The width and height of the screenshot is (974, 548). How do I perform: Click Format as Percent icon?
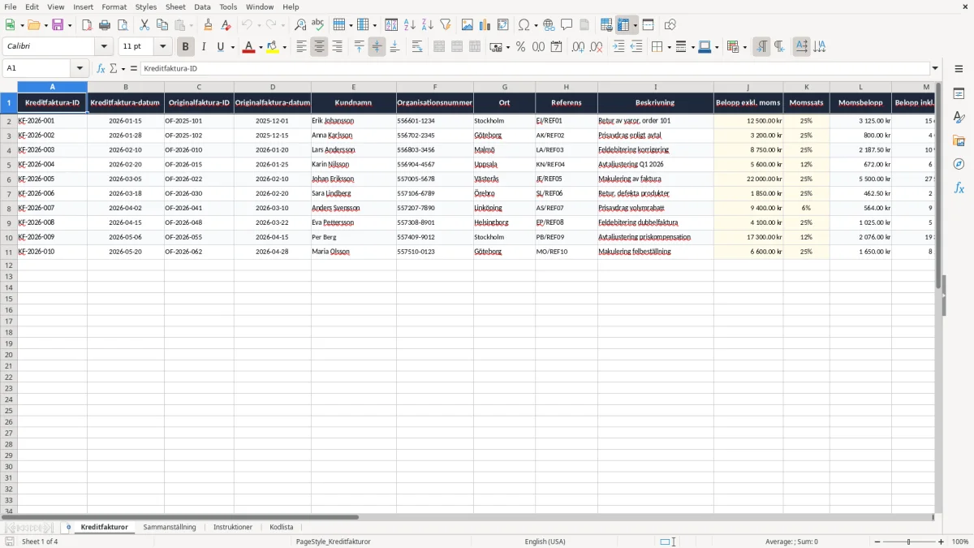520,47
